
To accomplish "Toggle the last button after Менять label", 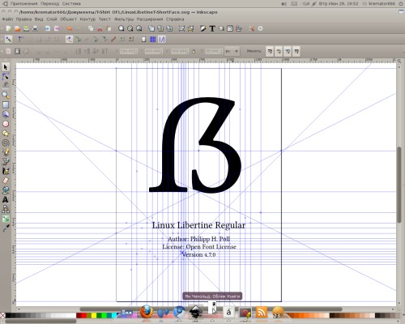I will pyautogui.click(x=296, y=51).
